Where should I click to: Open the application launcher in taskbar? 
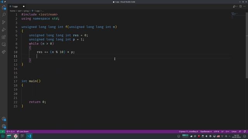coord(3,136)
